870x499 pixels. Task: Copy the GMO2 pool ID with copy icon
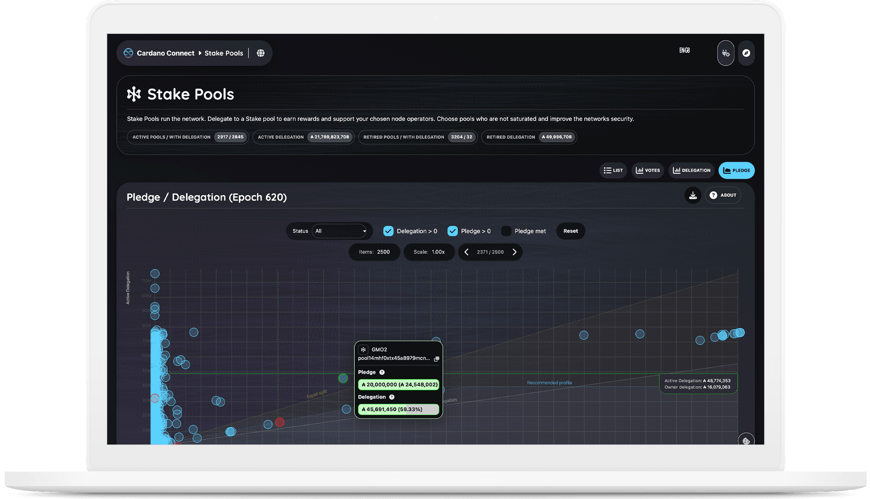click(x=436, y=359)
